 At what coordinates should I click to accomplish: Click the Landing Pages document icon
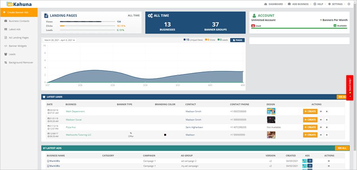tap(46, 16)
